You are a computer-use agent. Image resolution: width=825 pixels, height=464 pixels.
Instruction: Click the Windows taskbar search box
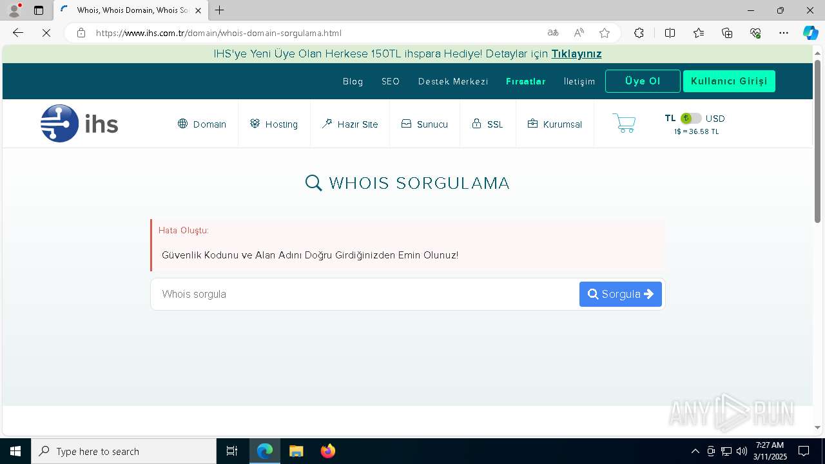point(124,451)
